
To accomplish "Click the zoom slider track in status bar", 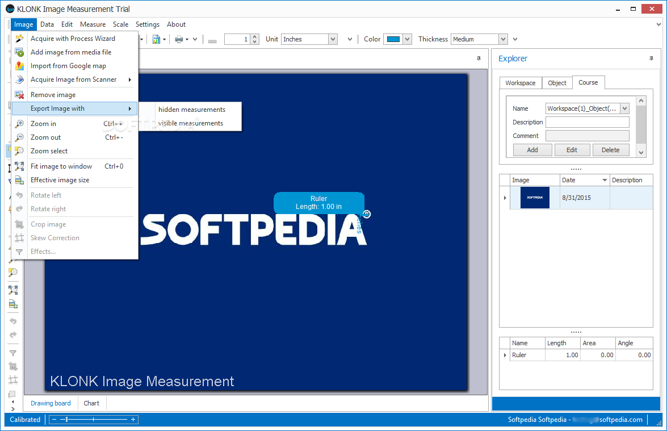I will pos(94,420).
